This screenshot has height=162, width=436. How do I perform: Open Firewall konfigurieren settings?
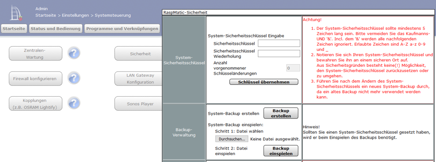pos(36,79)
